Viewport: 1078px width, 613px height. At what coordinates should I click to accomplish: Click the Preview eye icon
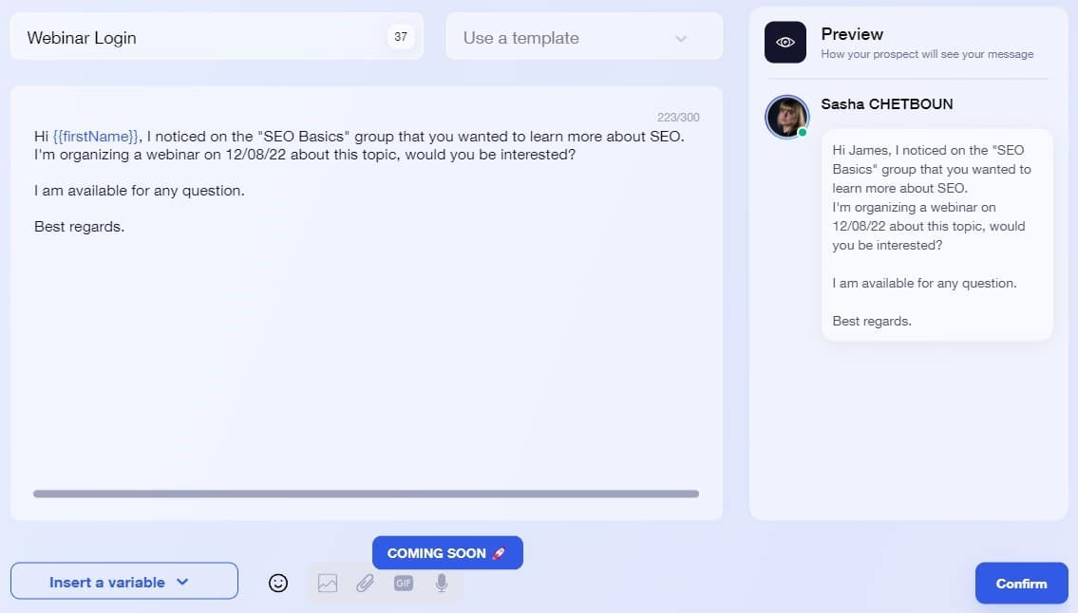(785, 42)
